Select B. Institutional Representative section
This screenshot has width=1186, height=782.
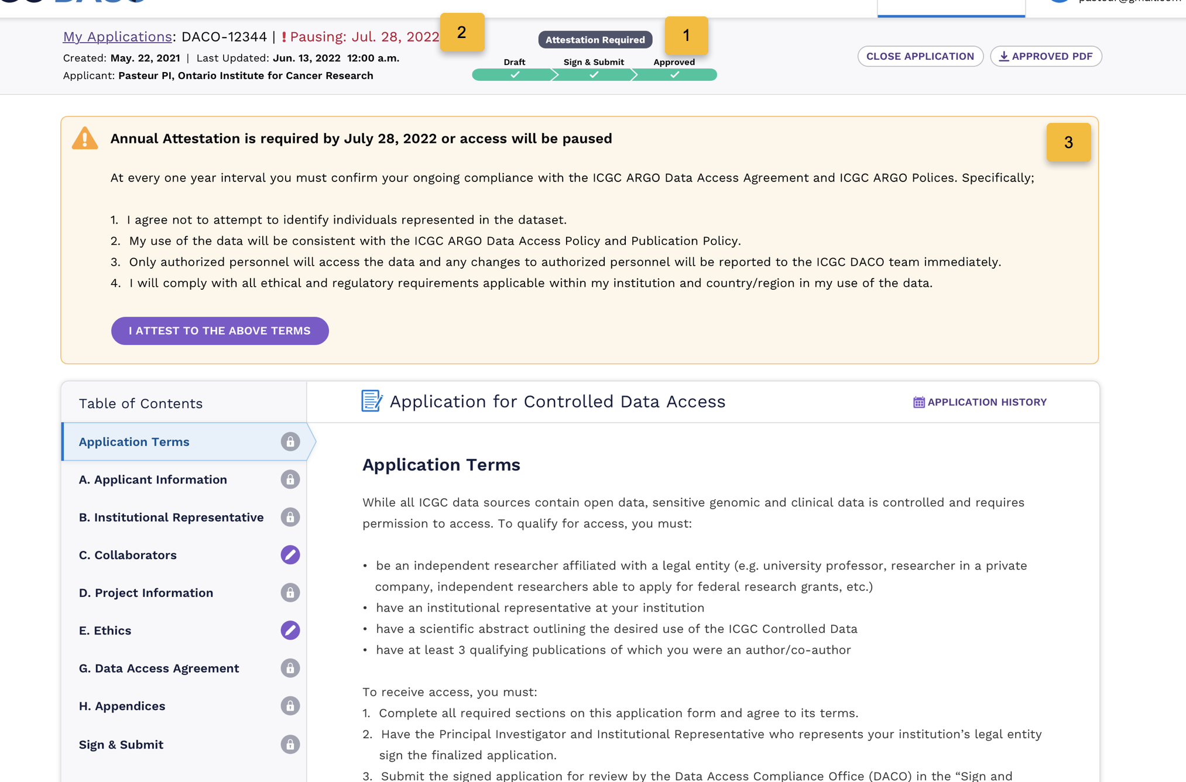(x=170, y=517)
